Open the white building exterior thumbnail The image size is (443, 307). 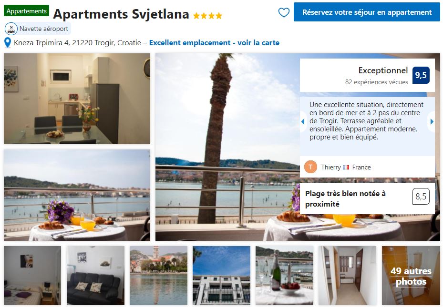(x=221, y=276)
